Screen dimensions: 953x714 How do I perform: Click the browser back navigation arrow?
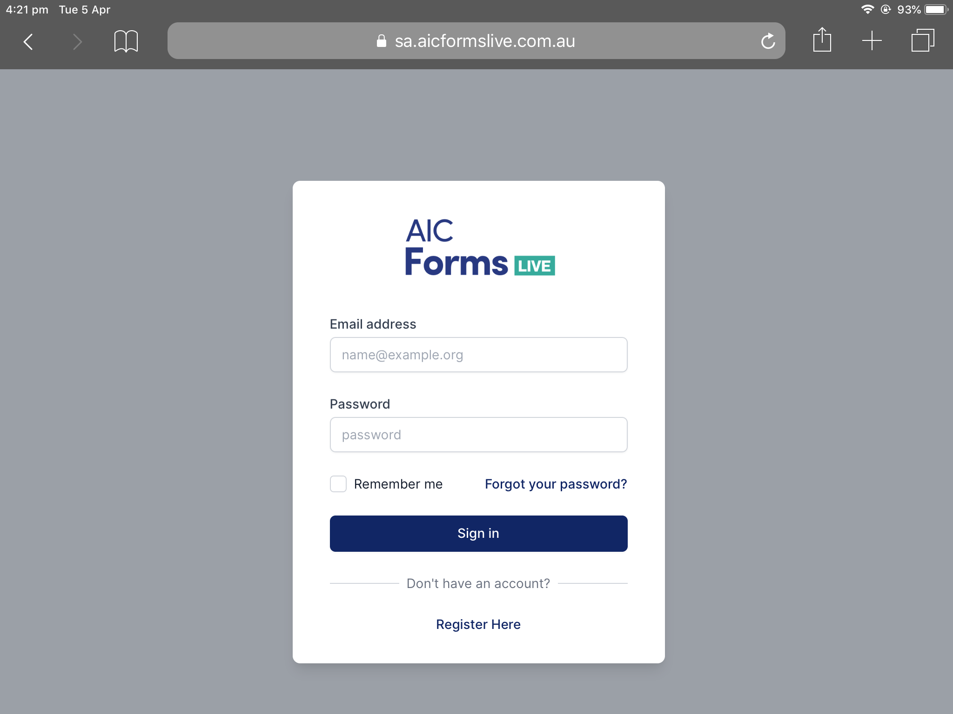coord(28,41)
